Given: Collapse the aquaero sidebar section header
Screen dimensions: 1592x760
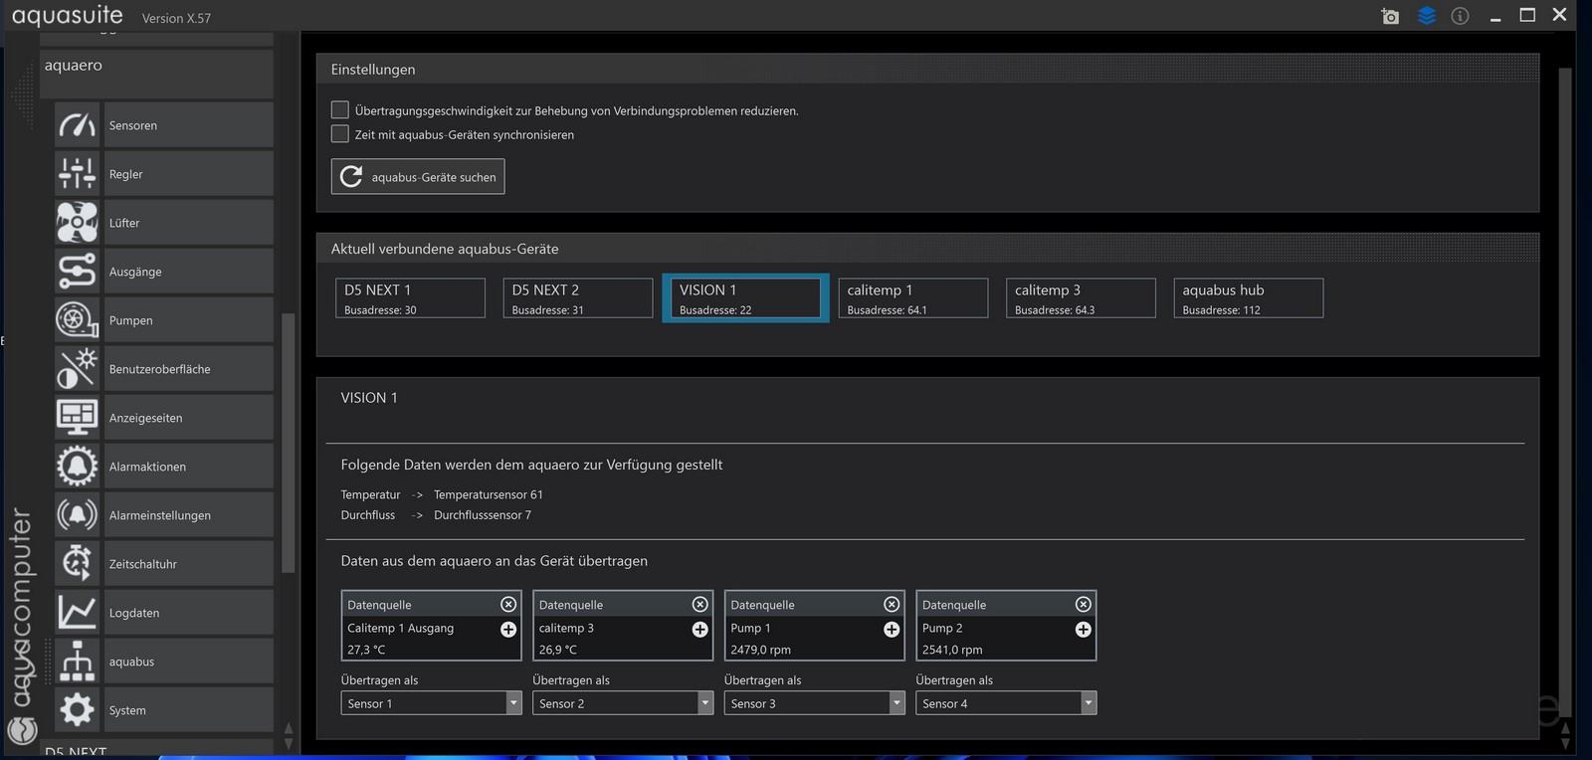Looking at the screenshot, I should pos(156,73).
